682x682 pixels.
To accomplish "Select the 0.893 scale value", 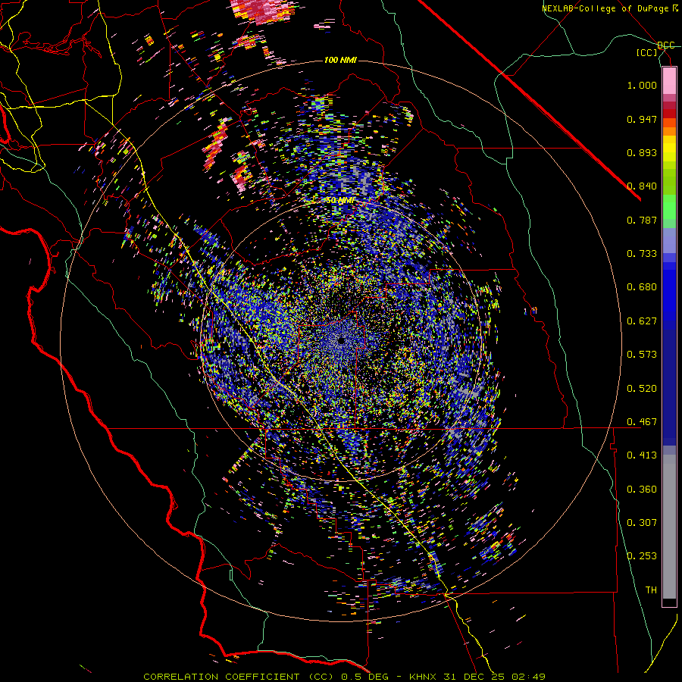I will [642, 152].
